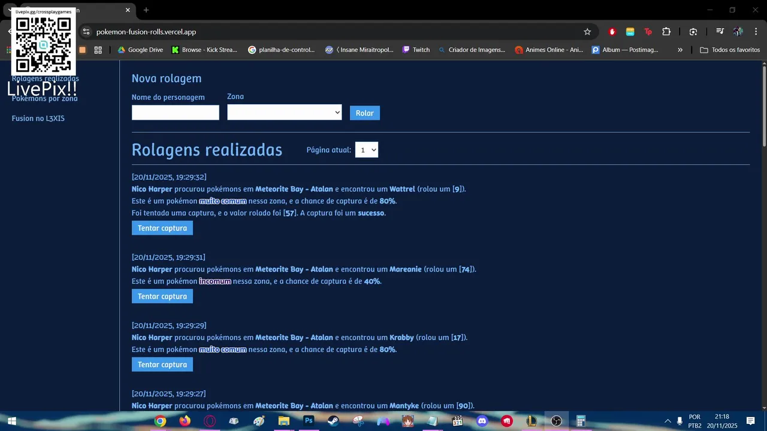This screenshot has height=431, width=767.
Task: Open the Insane Miraitropol bookmark
Action: (359, 50)
